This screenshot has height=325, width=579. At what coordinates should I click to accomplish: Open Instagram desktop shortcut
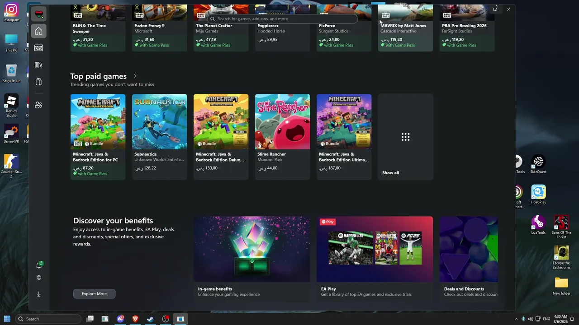click(x=11, y=13)
